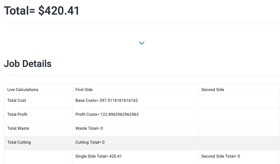Select the First Side column header
This screenshot has width=280, height=164.
[135, 89]
